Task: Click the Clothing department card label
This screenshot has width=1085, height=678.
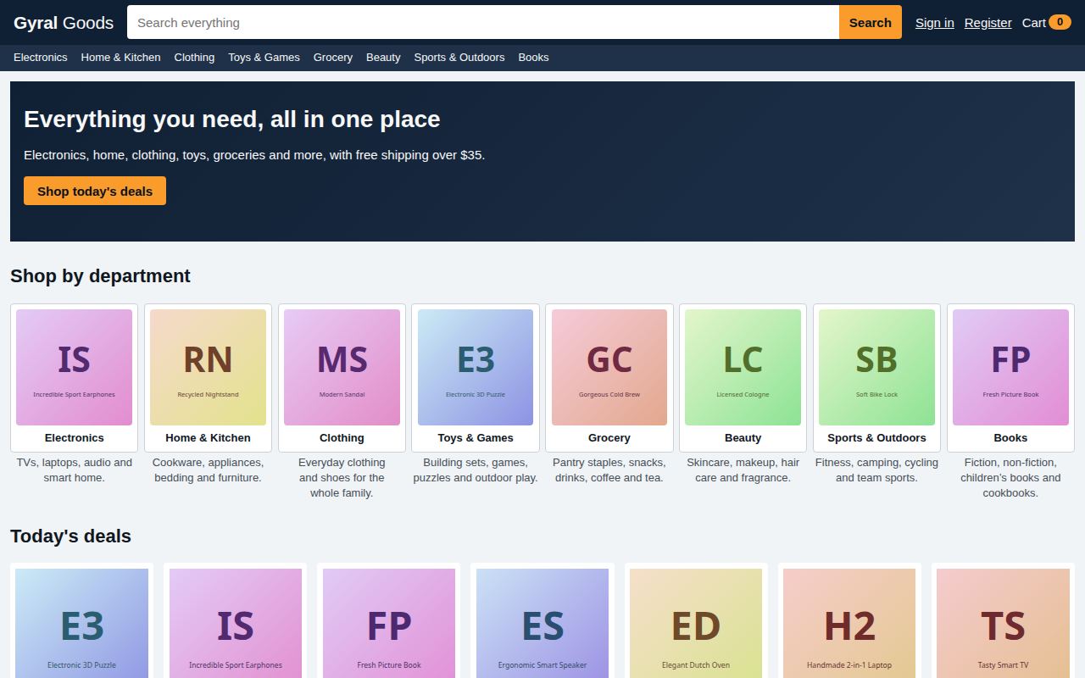Action: click(342, 438)
